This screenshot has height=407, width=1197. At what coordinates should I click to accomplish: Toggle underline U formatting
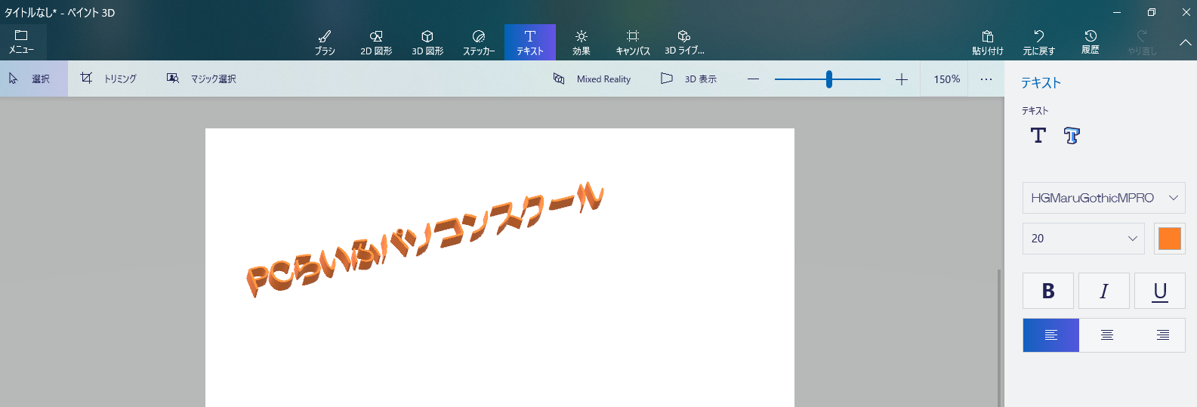pos(1160,291)
